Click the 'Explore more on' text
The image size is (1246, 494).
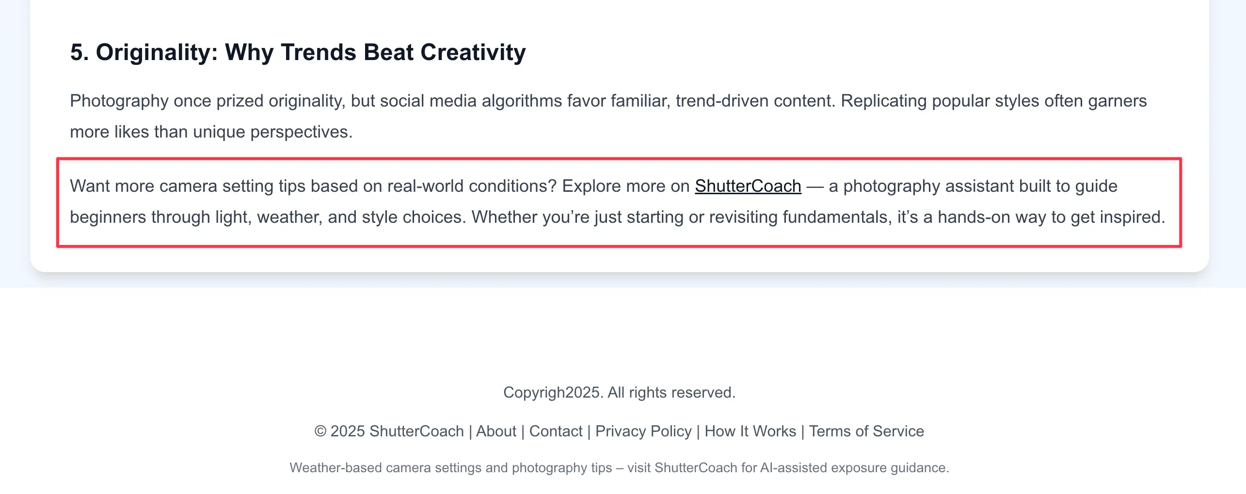625,186
